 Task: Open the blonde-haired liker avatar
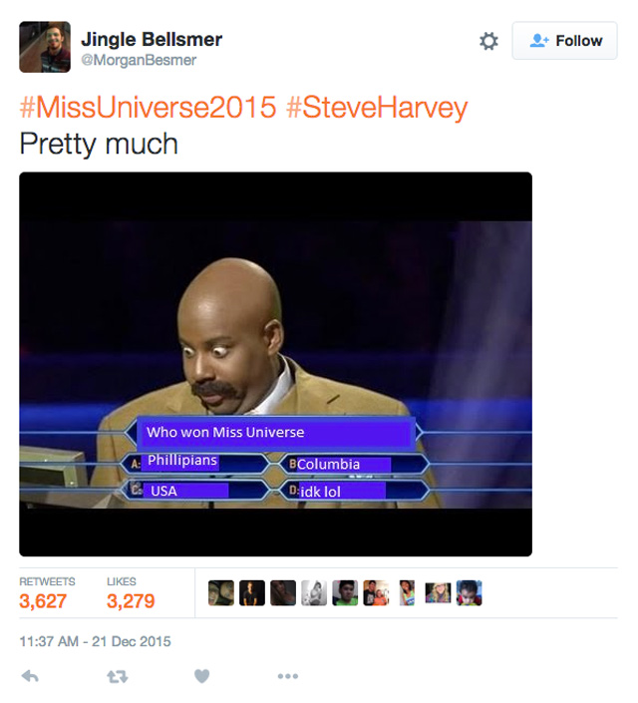point(438,593)
